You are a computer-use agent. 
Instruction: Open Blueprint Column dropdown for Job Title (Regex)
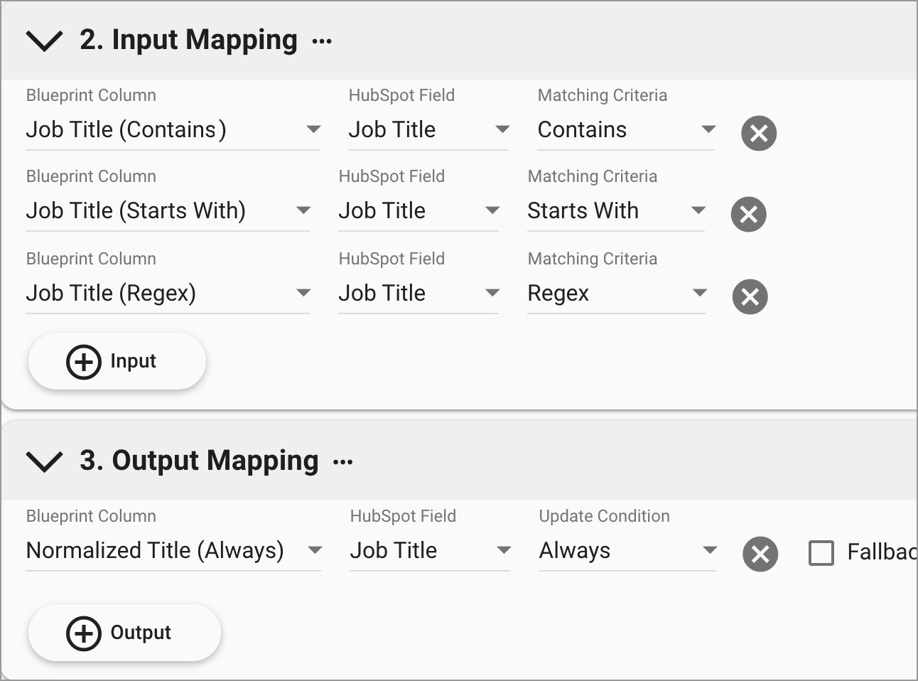[x=168, y=294]
